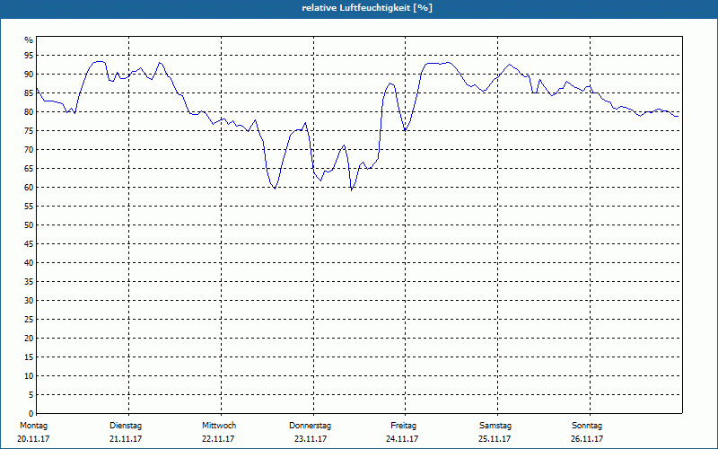Select the 65 y-axis value
The image size is (718, 449).
coord(29,169)
